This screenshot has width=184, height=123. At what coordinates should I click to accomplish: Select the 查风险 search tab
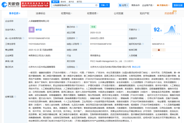point(79,2)
